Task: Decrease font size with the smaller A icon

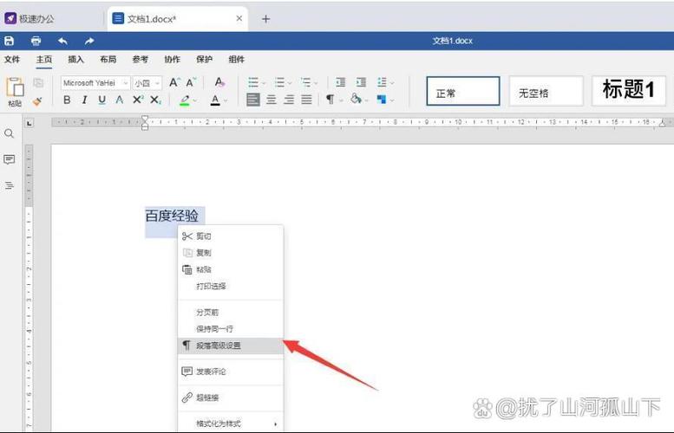Action: (191, 82)
